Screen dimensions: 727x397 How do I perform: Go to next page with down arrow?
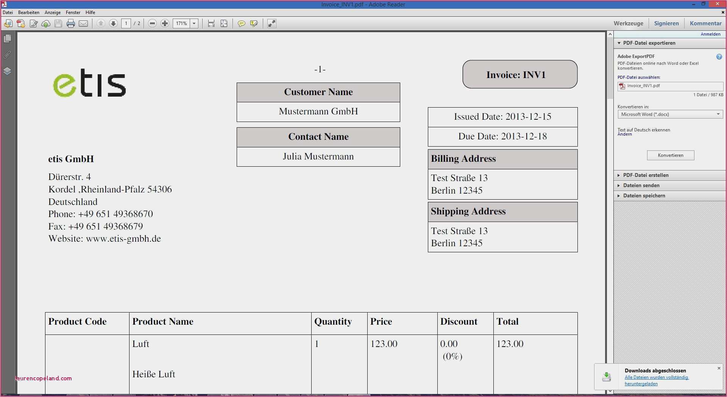[x=113, y=23]
